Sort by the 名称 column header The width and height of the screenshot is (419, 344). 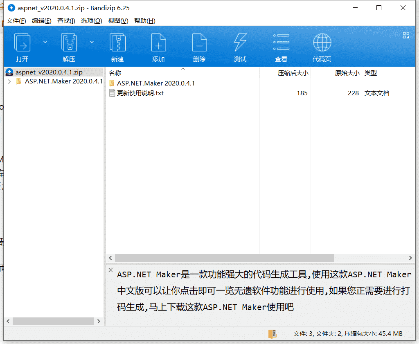(x=115, y=73)
